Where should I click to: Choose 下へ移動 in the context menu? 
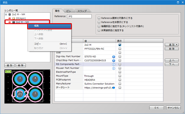coord(50,39)
